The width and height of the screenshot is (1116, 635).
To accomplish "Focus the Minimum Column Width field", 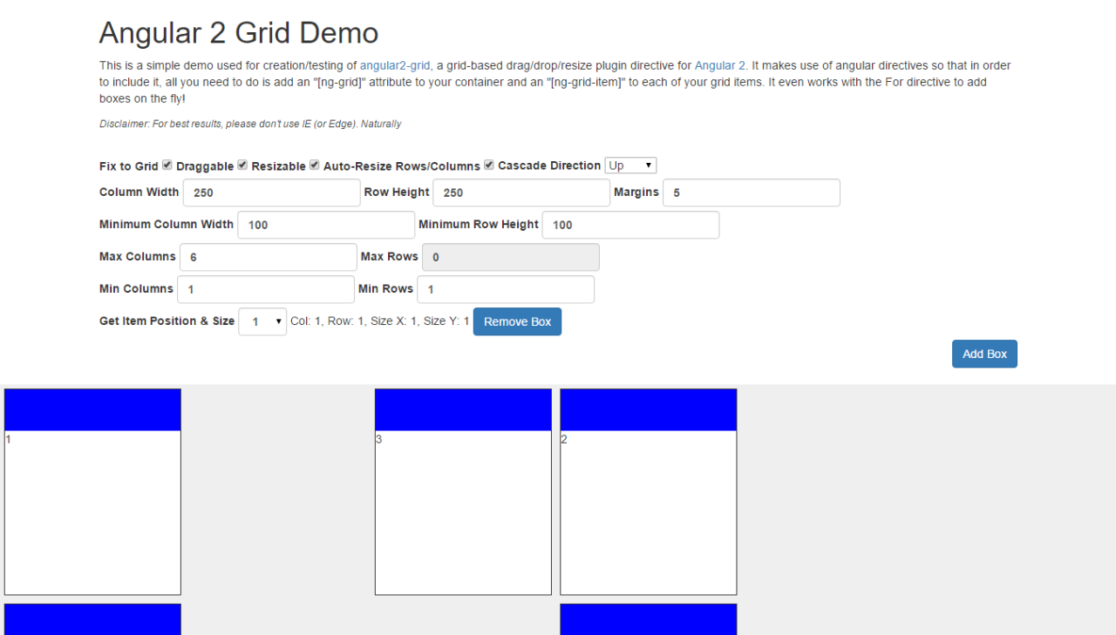I will tap(326, 225).
